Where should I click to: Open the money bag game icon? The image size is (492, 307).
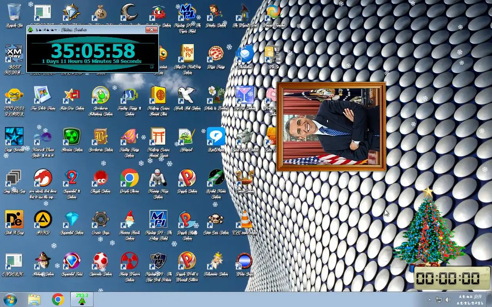click(x=101, y=12)
